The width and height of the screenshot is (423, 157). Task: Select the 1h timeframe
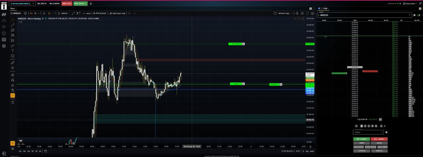[x=35, y=13]
